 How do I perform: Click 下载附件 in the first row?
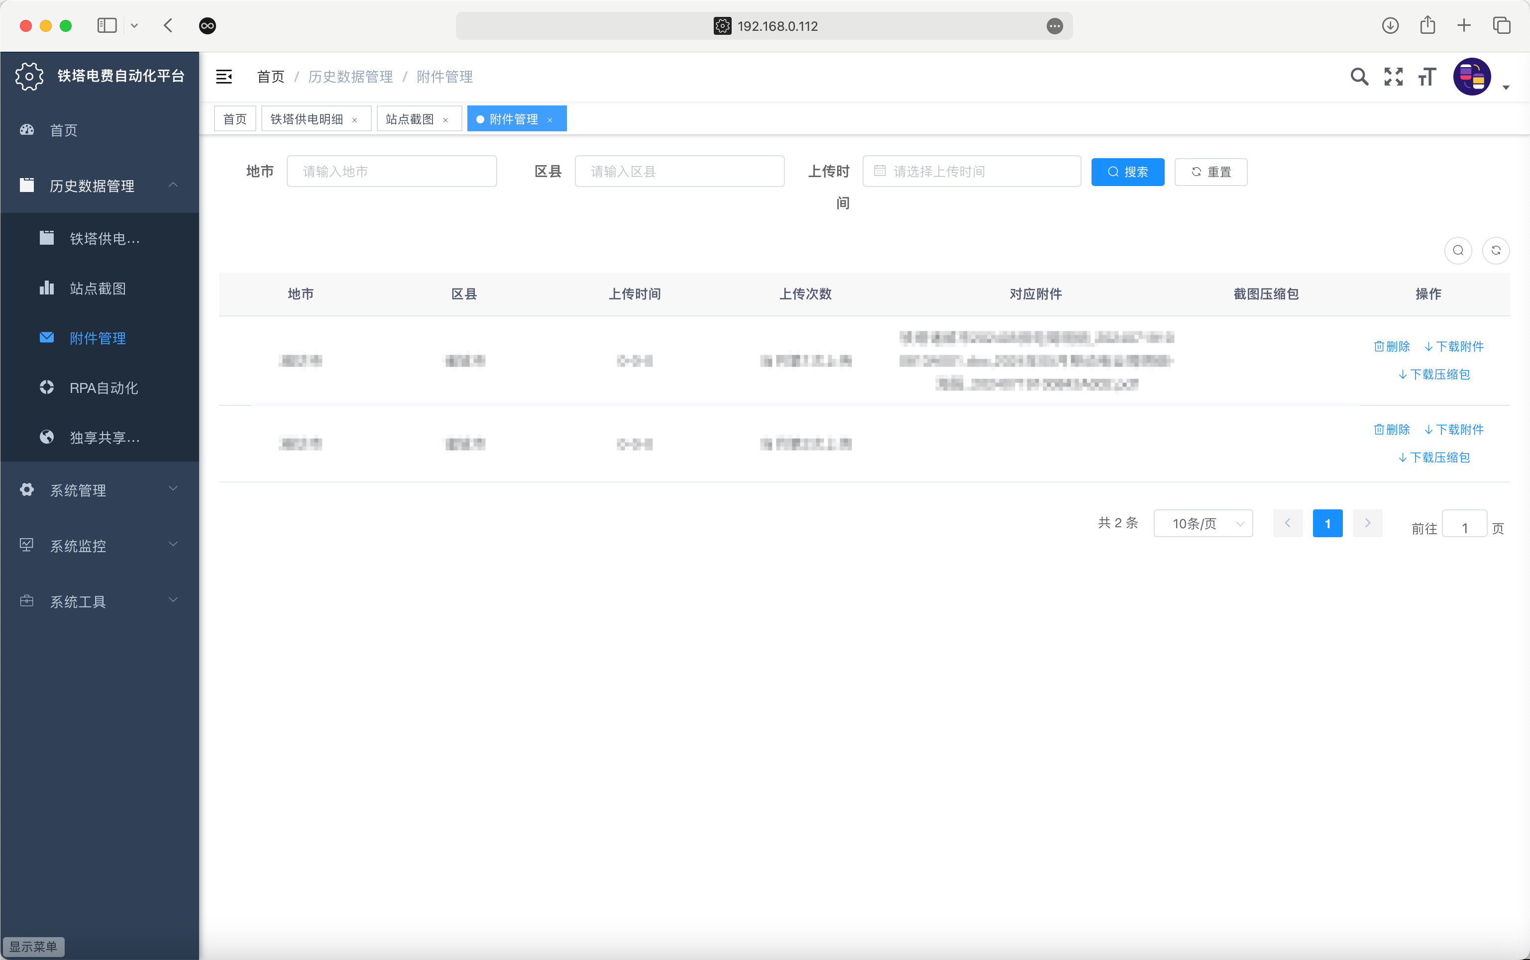click(1454, 346)
